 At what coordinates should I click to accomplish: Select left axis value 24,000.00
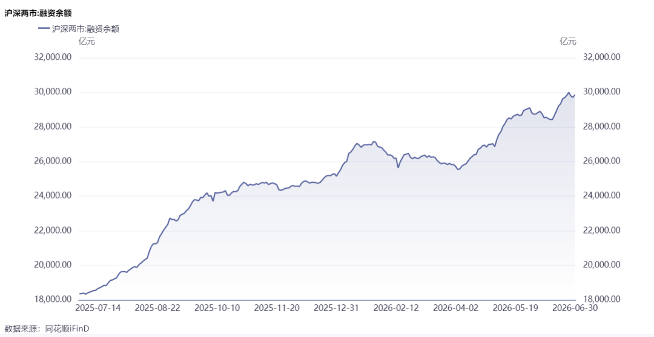coord(53,196)
